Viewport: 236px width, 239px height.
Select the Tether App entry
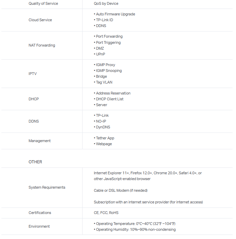point(105,138)
